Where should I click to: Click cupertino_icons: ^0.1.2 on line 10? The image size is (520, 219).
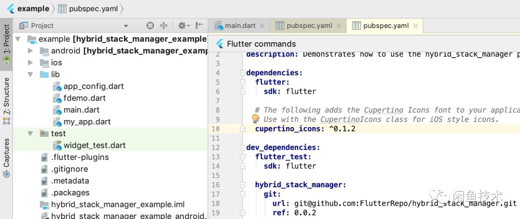pyautogui.click(x=305, y=128)
